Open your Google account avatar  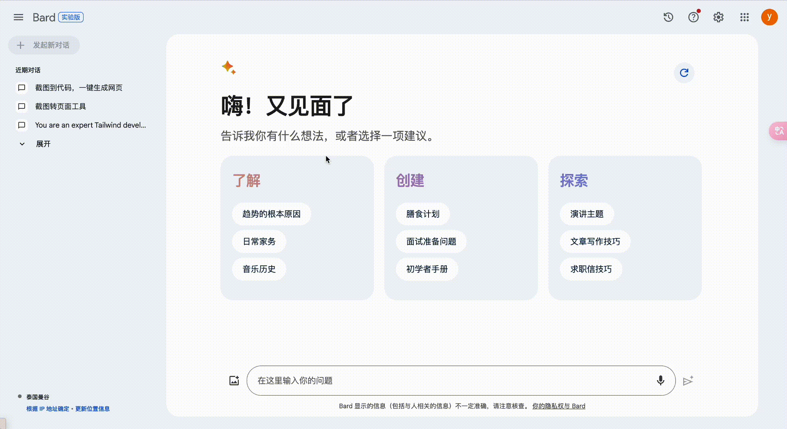pyautogui.click(x=769, y=17)
